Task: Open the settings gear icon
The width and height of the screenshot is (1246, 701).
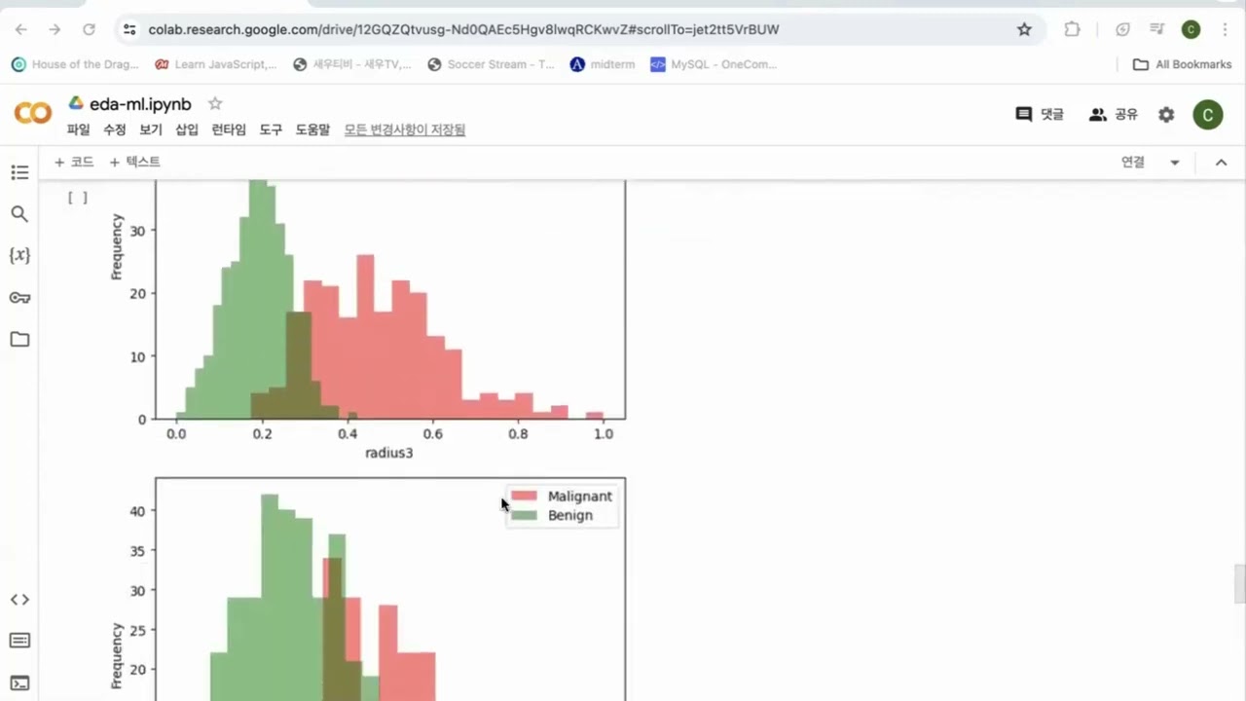Action: pos(1166,114)
